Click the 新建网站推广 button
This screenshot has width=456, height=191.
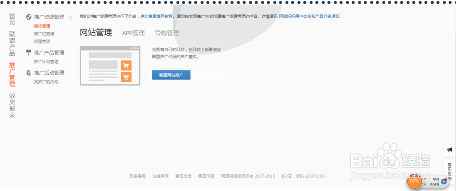point(171,75)
